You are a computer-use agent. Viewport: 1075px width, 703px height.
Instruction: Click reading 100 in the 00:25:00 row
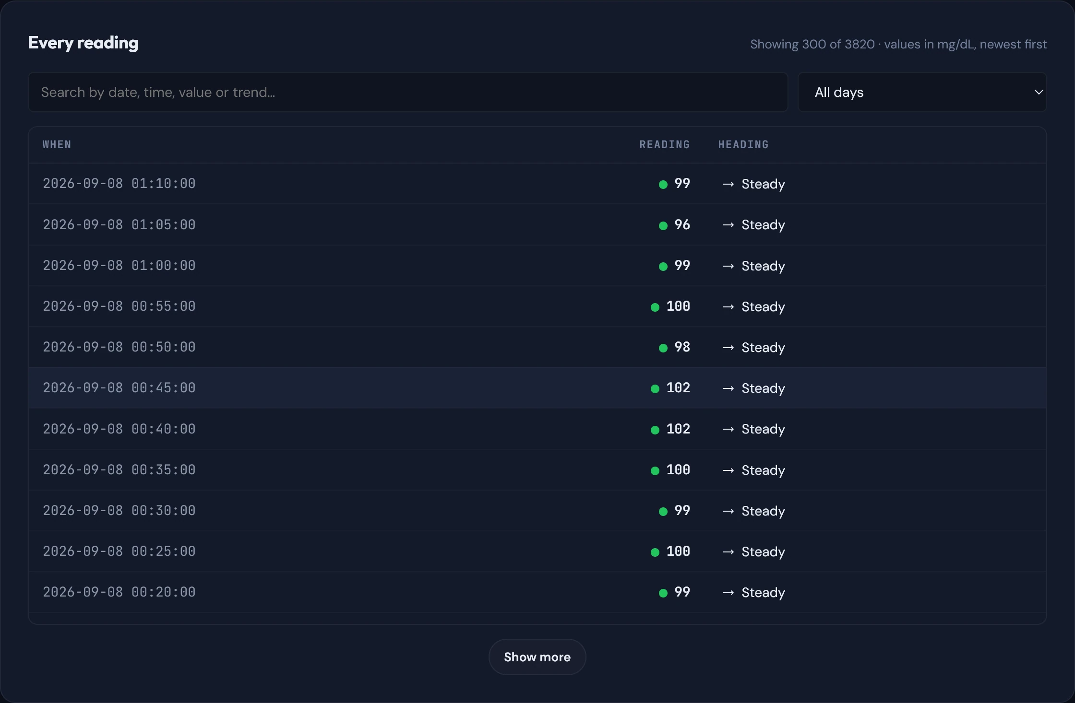[678, 551]
